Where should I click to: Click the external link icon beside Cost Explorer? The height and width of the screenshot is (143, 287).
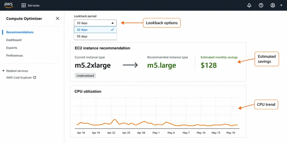click(x=34, y=78)
